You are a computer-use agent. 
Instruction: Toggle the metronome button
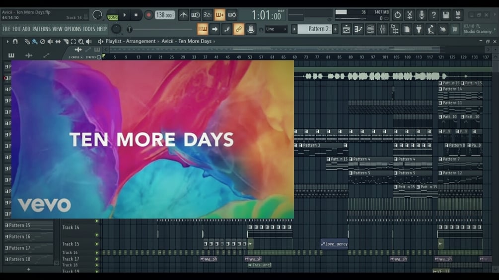click(183, 14)
